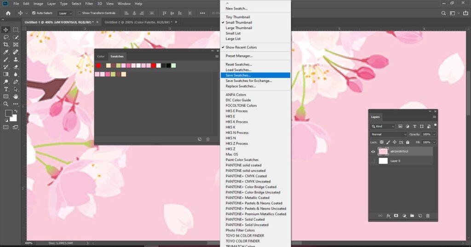Viewport: 471px width, 247px height.
Task: Open the Layers panel flyout menu
Action: (x=434, y=117)
